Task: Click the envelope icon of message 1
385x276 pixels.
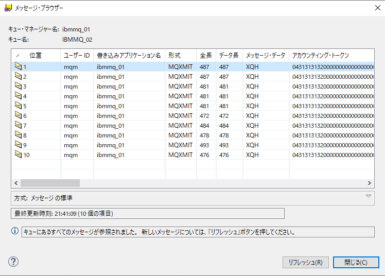Action: coord(18,66)
